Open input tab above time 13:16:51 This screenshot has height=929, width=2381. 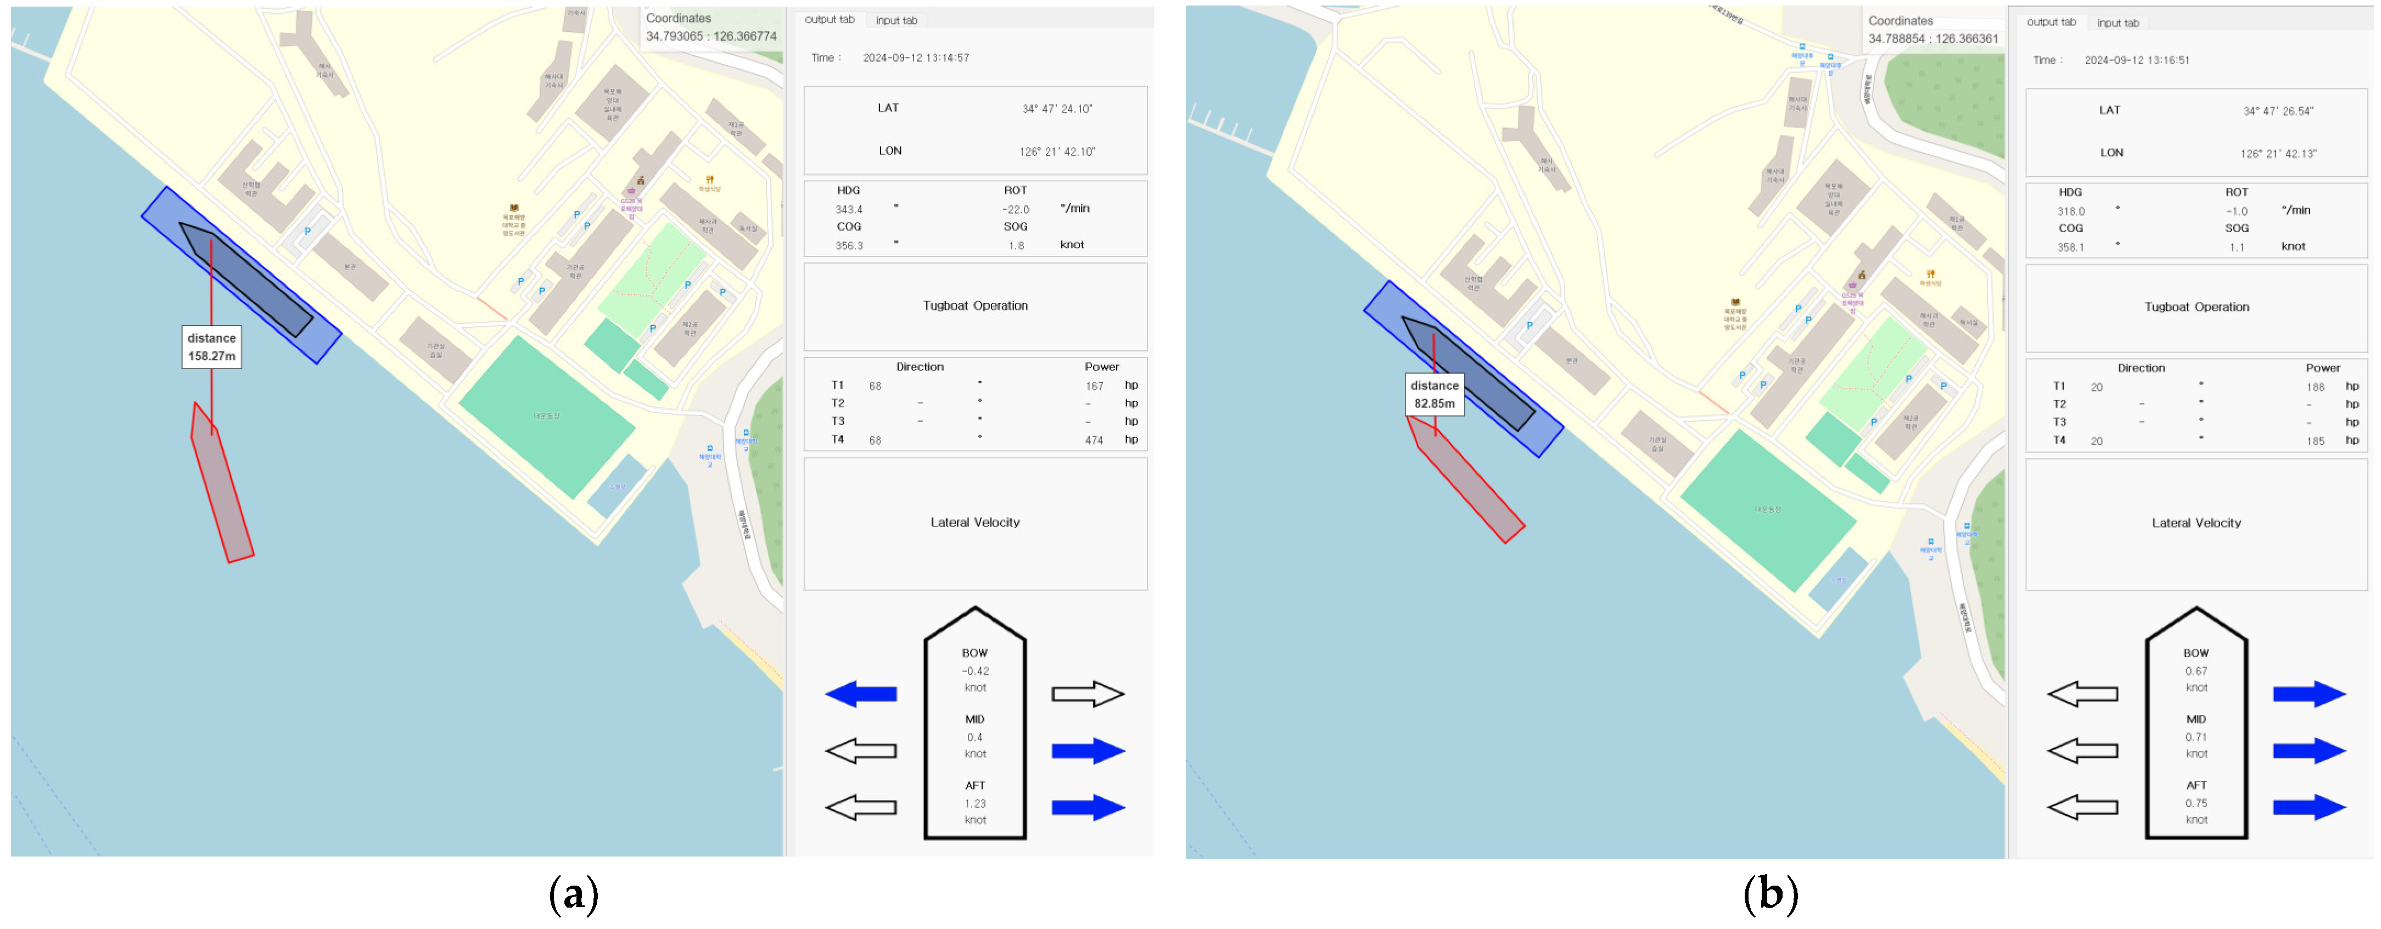coord(2117,23)
